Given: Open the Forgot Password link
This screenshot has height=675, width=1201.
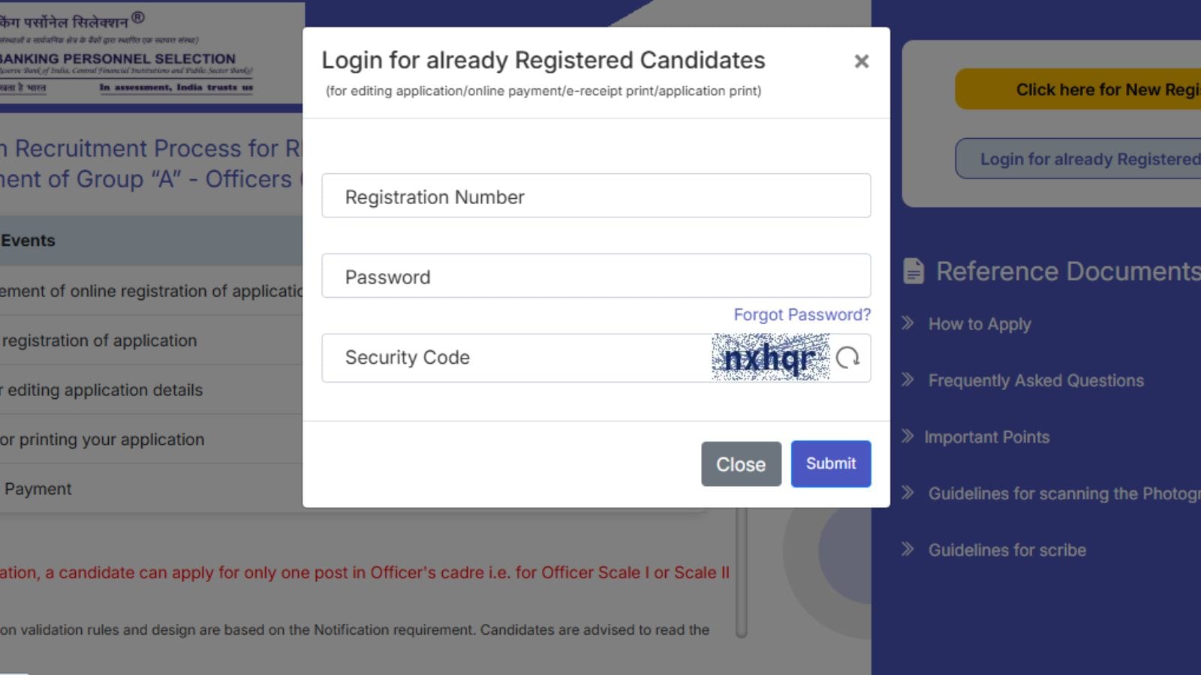Looking at the screenshot, I should [802, 315].
